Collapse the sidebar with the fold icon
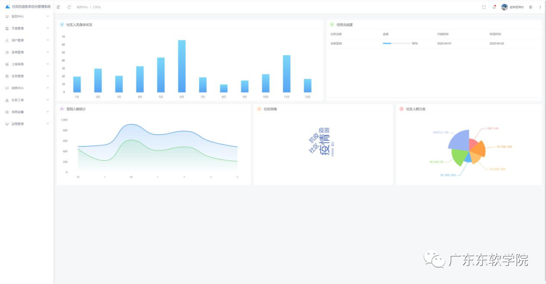 coord(59,7)
